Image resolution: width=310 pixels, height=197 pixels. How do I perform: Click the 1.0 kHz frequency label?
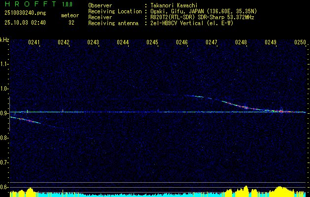[4, 89]
